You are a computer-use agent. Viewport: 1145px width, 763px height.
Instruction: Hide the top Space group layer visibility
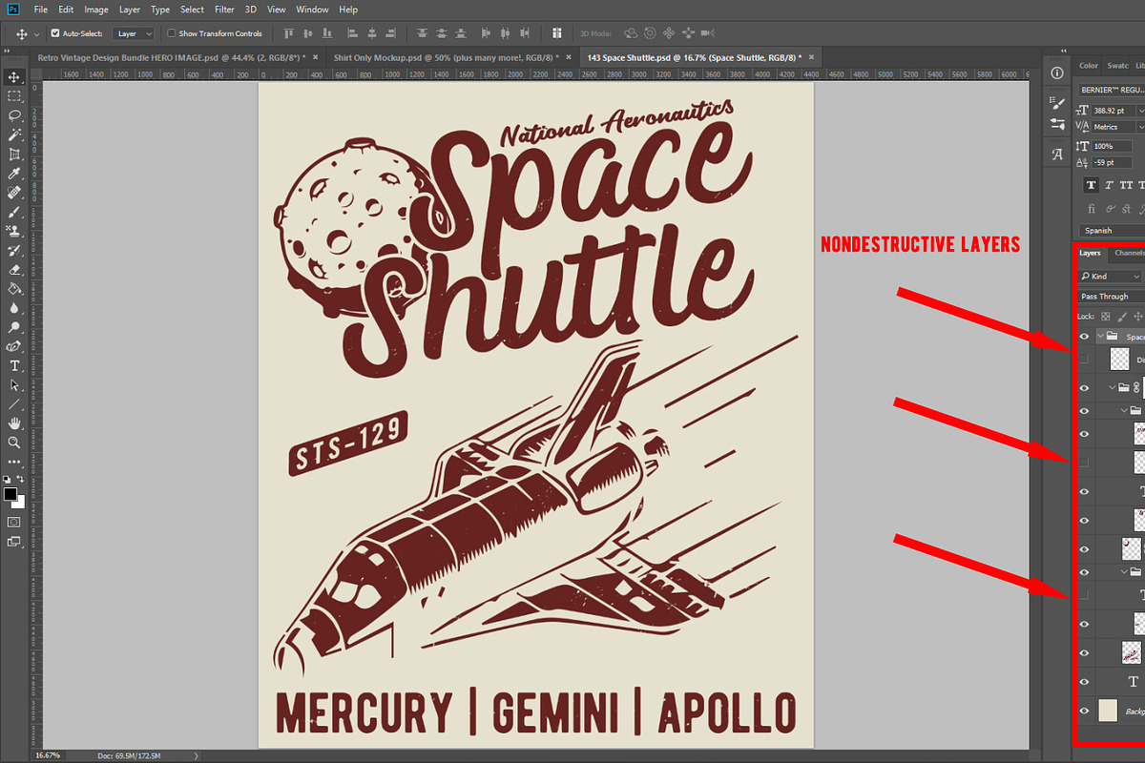click(x=1084, y=337)
